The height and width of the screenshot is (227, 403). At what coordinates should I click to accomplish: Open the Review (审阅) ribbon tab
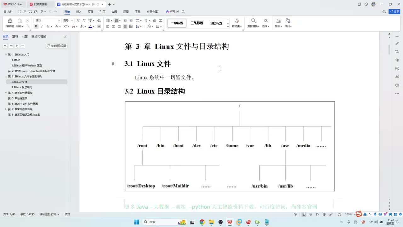[x=114, y=12]
